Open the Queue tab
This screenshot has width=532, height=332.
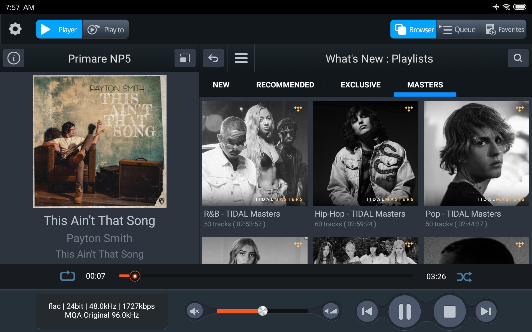[x=458, y=29]
